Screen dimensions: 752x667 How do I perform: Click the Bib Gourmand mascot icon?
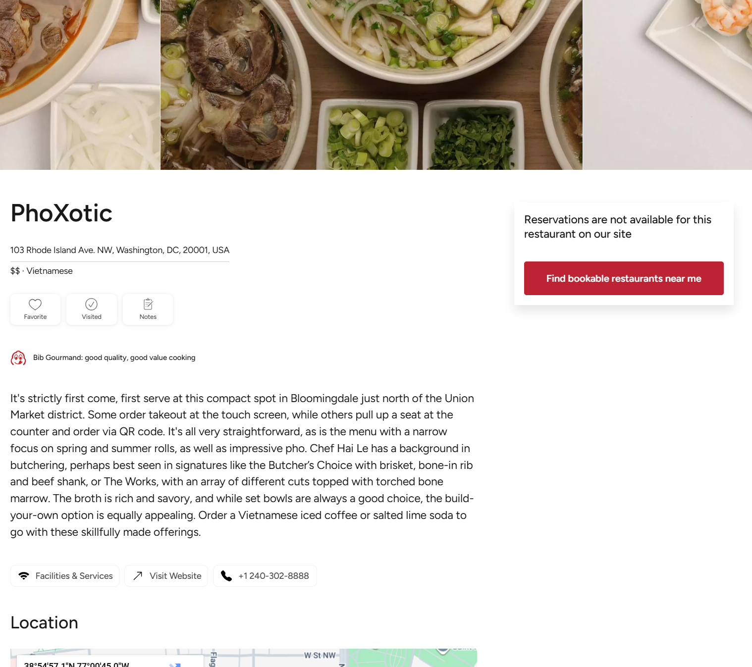click(x=18, y=358)
